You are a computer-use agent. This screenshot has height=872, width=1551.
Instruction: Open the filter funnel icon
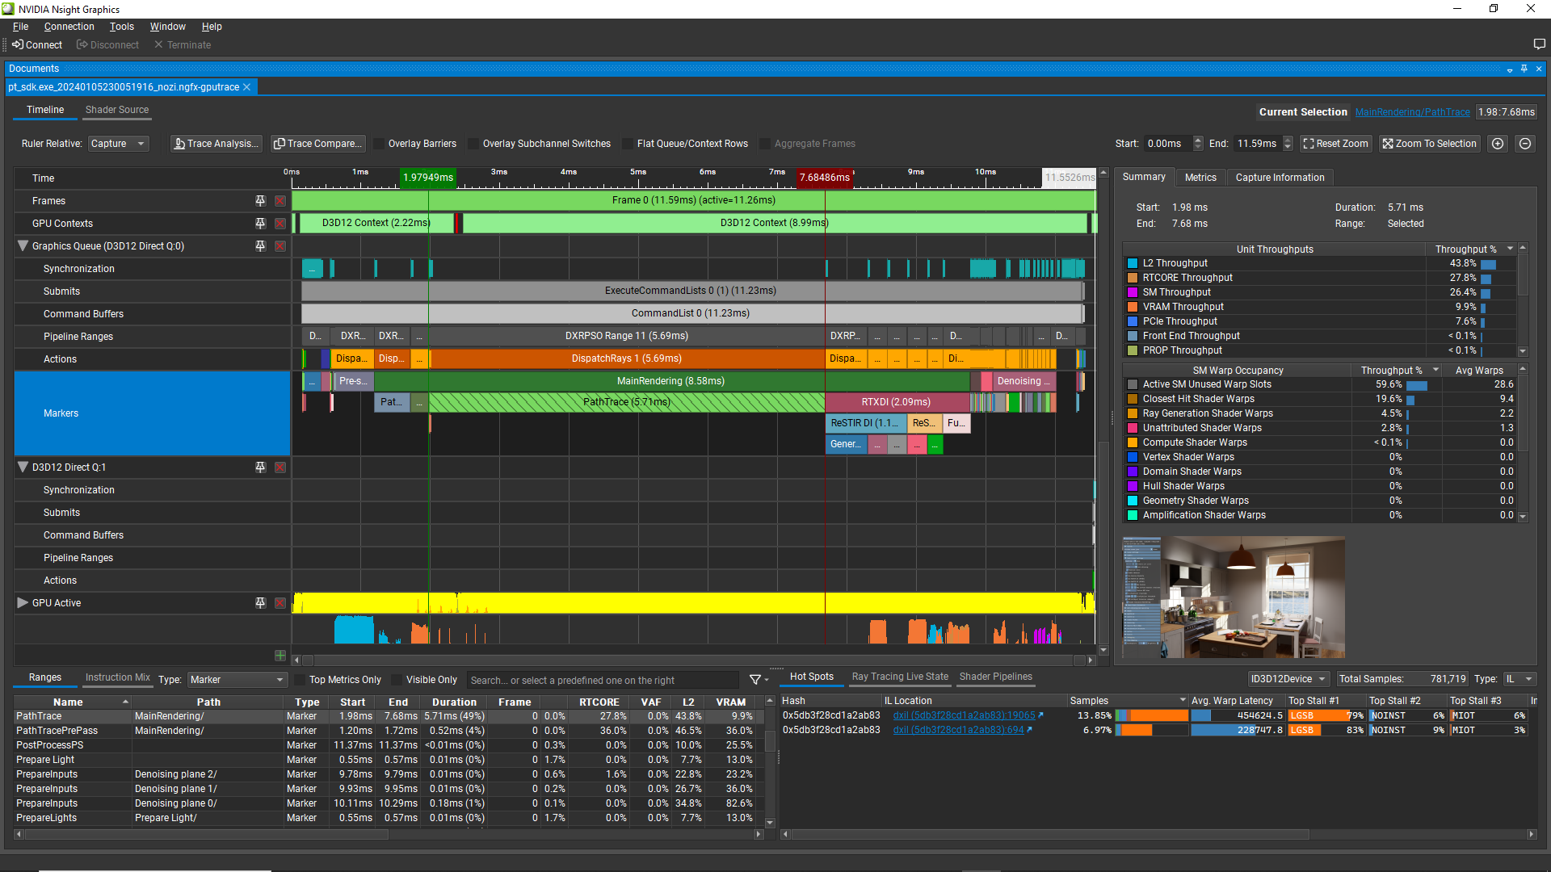(x=755, y=680)
